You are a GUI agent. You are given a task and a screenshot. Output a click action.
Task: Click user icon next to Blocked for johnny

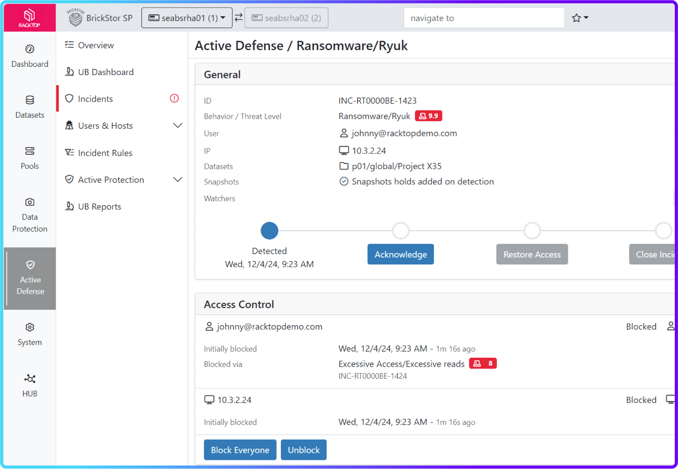pos(671,326)
